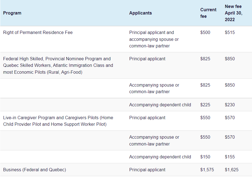The width and height of the screenshot is (252, 177).
Task: Click the Applicants column header
Action: tap(140, 13)
